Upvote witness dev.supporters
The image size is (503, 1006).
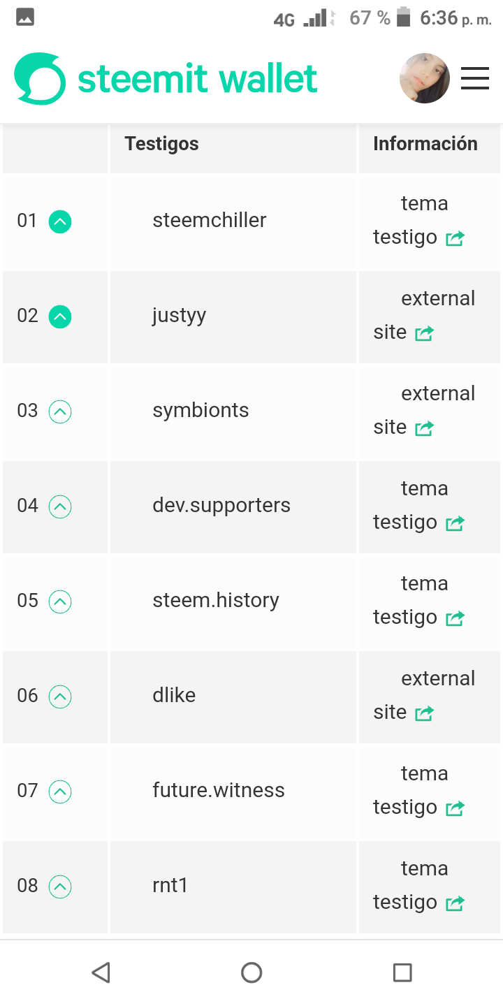click(x=60, y=507)
